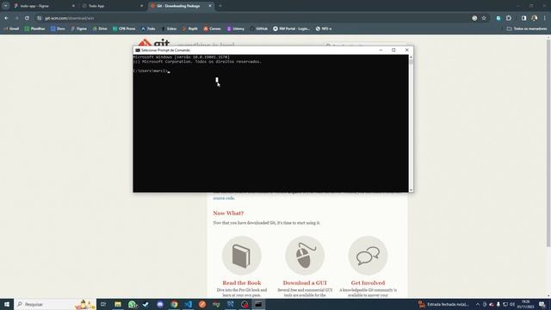Open the Get Involved link
The image size is (551, 310).
(x=368, y=282)
